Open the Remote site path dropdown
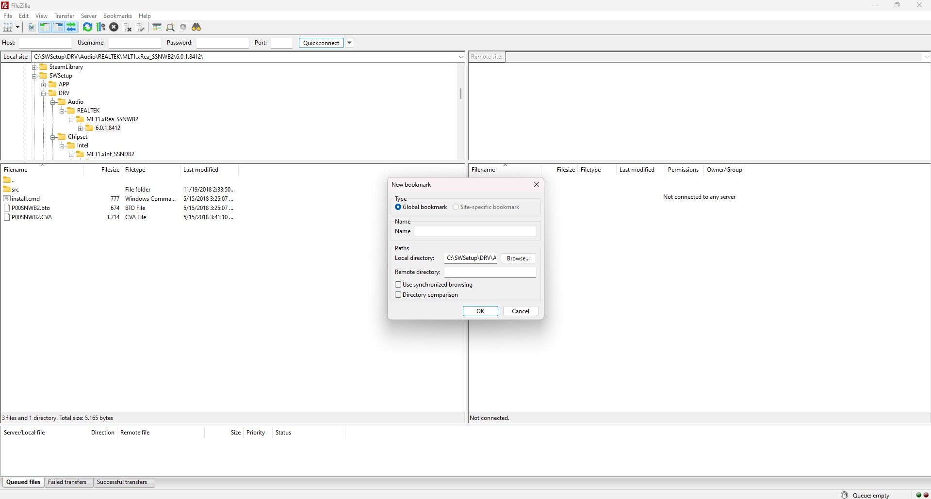The width and height of the screenshot is (931, 499). coord(926,57)
